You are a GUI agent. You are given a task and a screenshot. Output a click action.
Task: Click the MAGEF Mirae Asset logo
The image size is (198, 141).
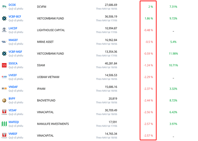(4, 42)
